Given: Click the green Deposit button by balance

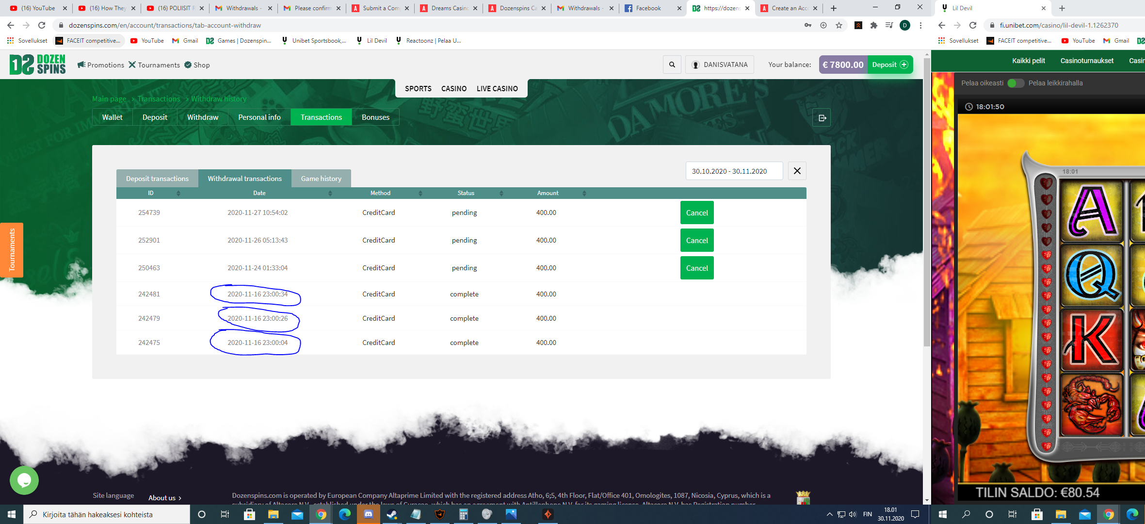Looking at the screenshot, I should [890, 65].
